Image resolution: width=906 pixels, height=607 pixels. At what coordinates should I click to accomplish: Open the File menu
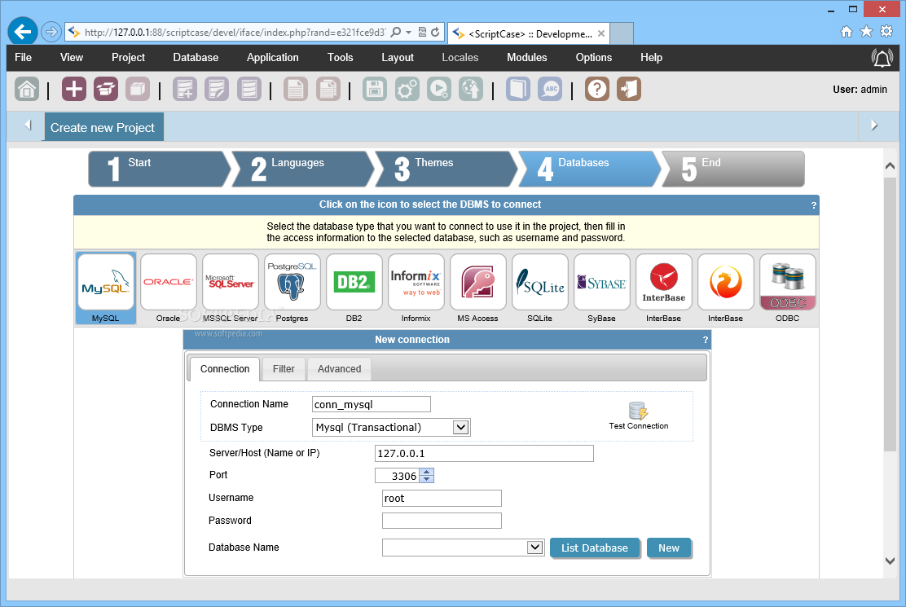click(x=23, y=57)
